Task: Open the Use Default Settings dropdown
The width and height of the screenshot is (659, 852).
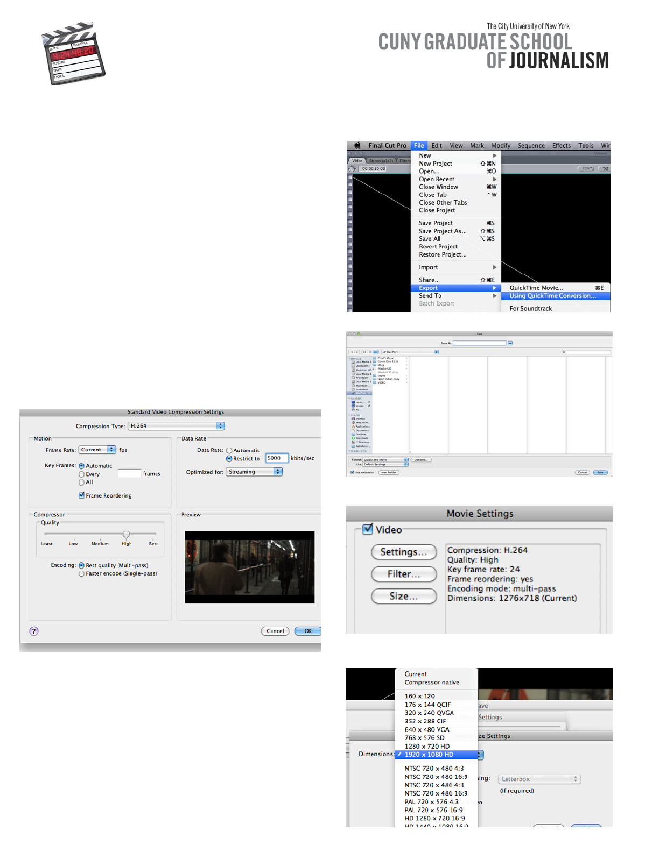Action: (385, 464)
